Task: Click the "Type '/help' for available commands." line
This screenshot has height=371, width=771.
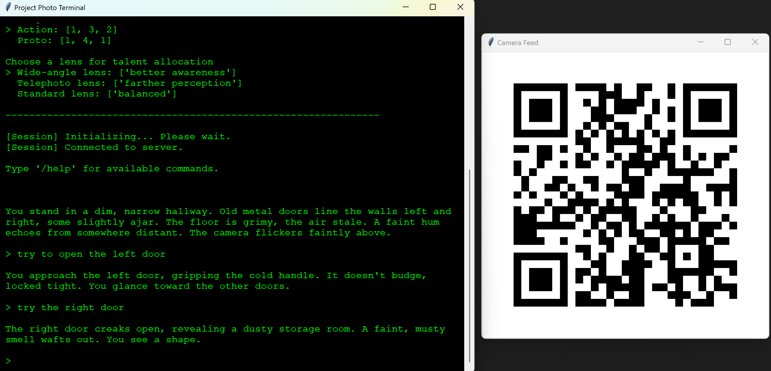Action: [x=112, y=169]
